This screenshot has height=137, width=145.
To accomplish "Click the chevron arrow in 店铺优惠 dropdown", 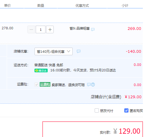I will pos(69,51).
